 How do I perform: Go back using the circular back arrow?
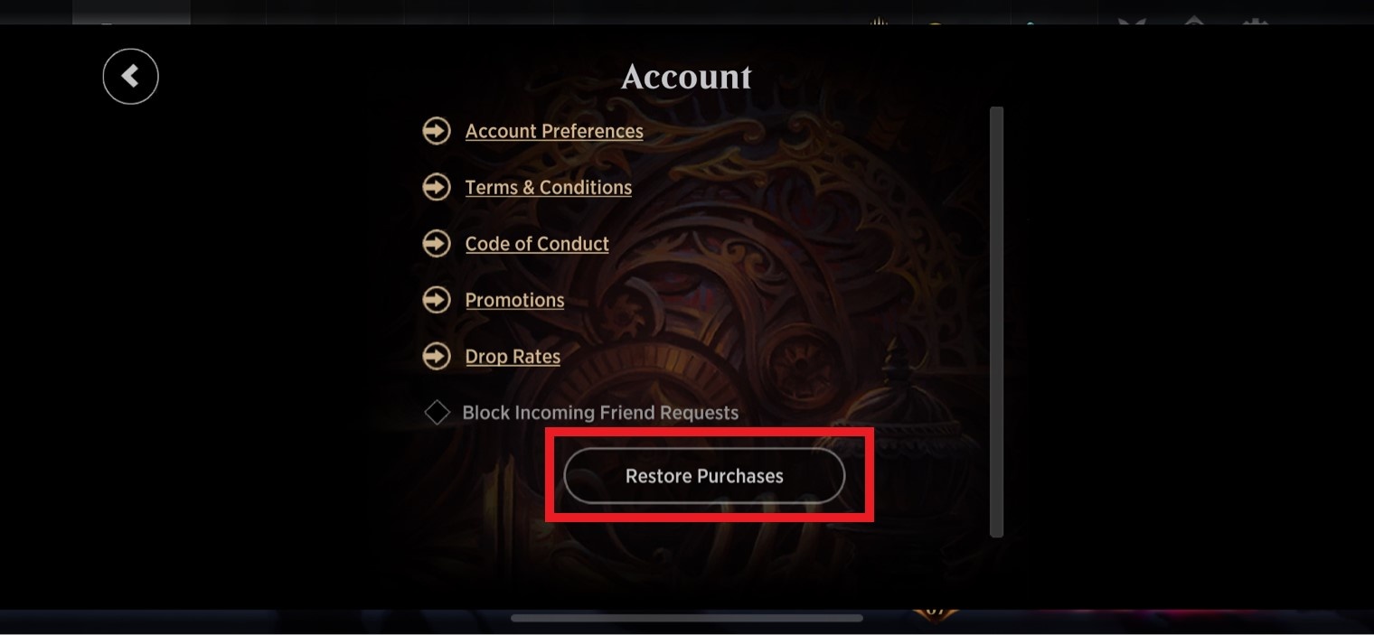tap(130, 76)
